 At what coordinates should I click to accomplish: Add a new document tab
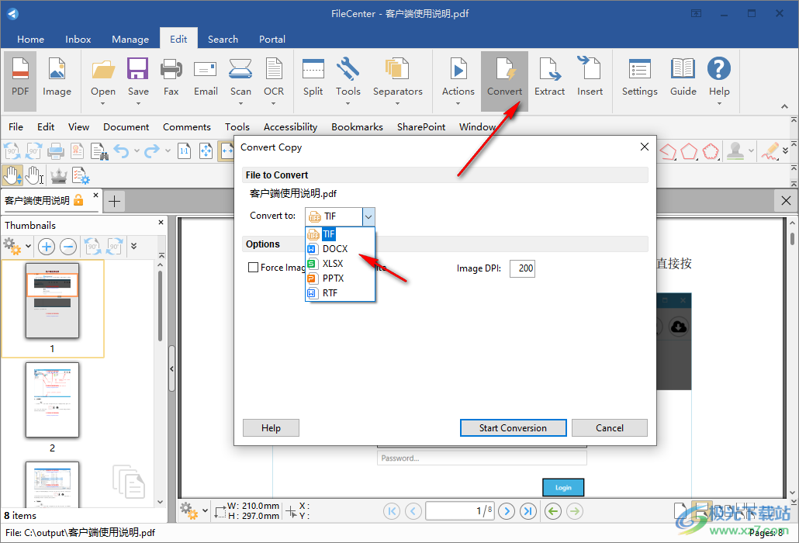[x=115, y=201]
